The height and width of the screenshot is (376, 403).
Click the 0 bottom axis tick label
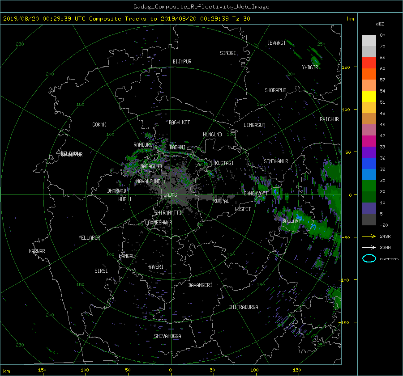click(x=171, y=370)
